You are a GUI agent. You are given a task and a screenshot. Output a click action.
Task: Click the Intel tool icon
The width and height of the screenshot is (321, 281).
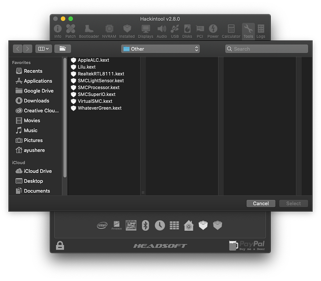pyautogui.click(x=102, y=226)
